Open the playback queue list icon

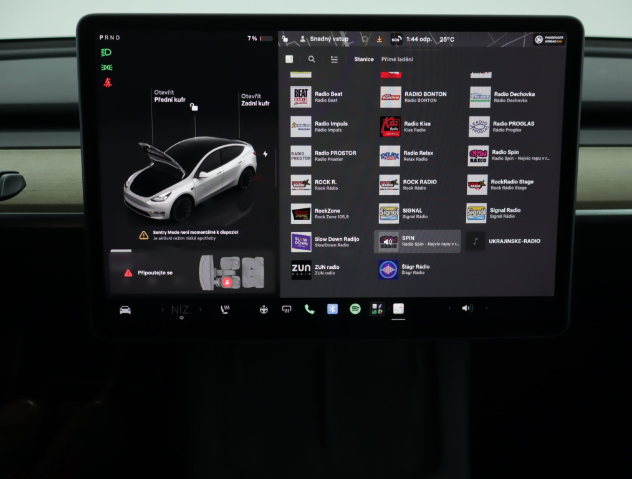tap(334, 59)
